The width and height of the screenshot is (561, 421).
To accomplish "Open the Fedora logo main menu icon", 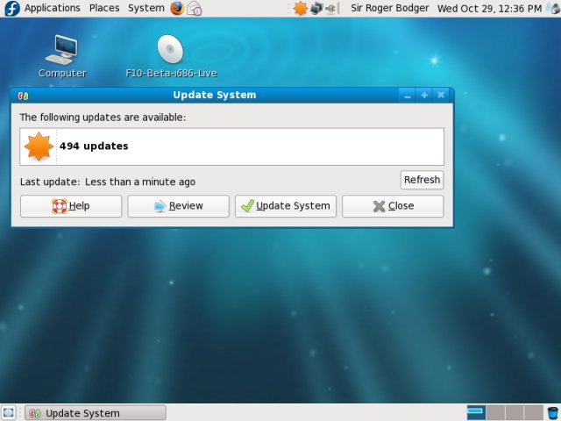I will point(11,8).
